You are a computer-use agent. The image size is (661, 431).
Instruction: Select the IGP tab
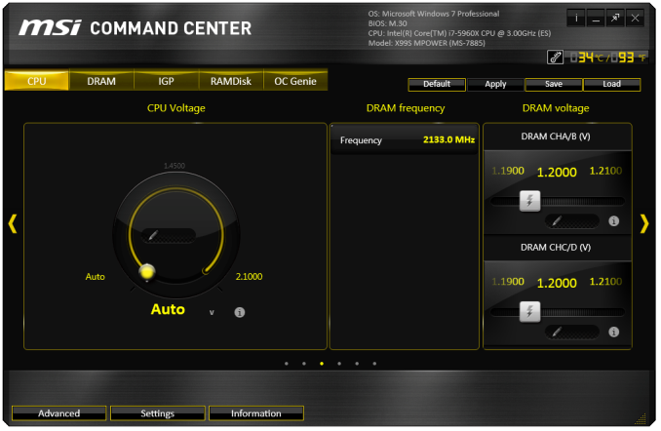pos(166,80)
